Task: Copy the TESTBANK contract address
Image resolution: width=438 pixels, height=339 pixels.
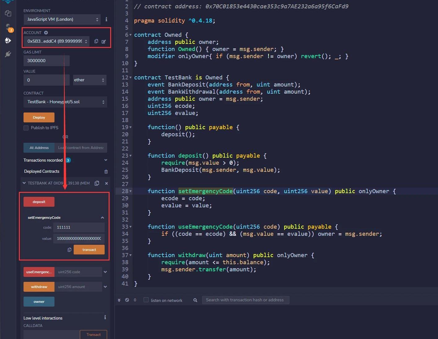Action: coord(97,183)
